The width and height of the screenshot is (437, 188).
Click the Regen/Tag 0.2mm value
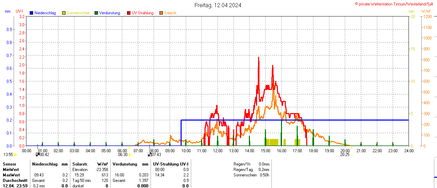(264, 170)
